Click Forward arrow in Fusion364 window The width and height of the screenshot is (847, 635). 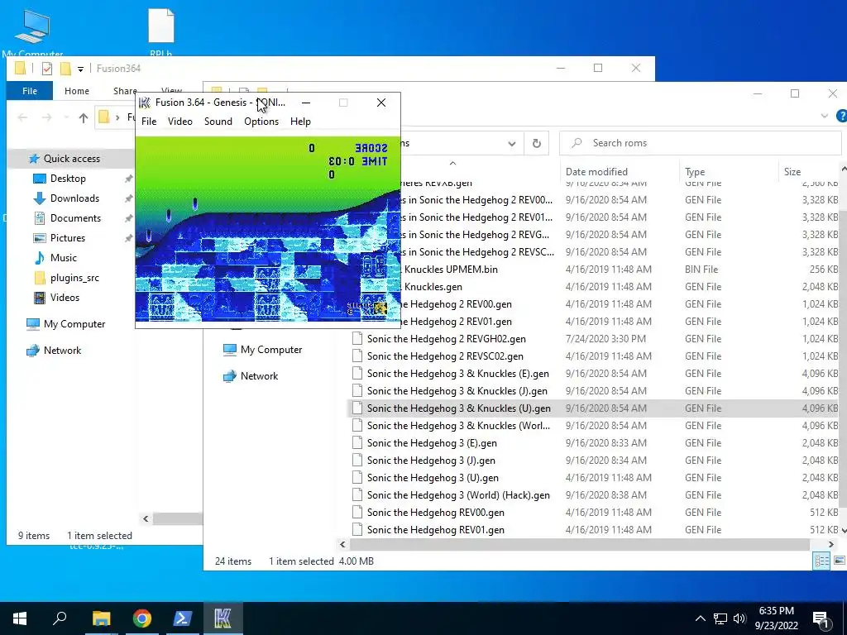(47, 117)
